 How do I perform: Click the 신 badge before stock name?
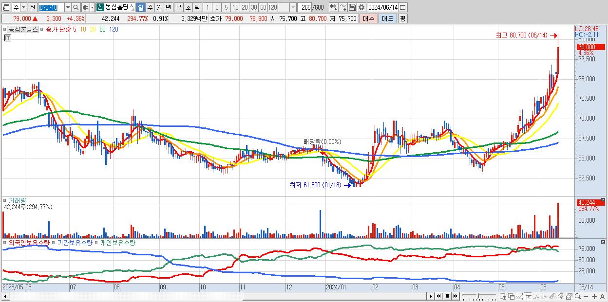(x=99, y=8)
